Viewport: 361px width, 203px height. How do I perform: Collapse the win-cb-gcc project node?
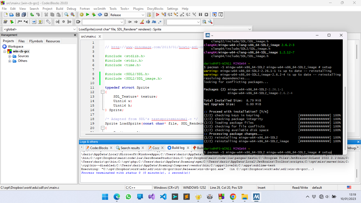click(5, 52)
